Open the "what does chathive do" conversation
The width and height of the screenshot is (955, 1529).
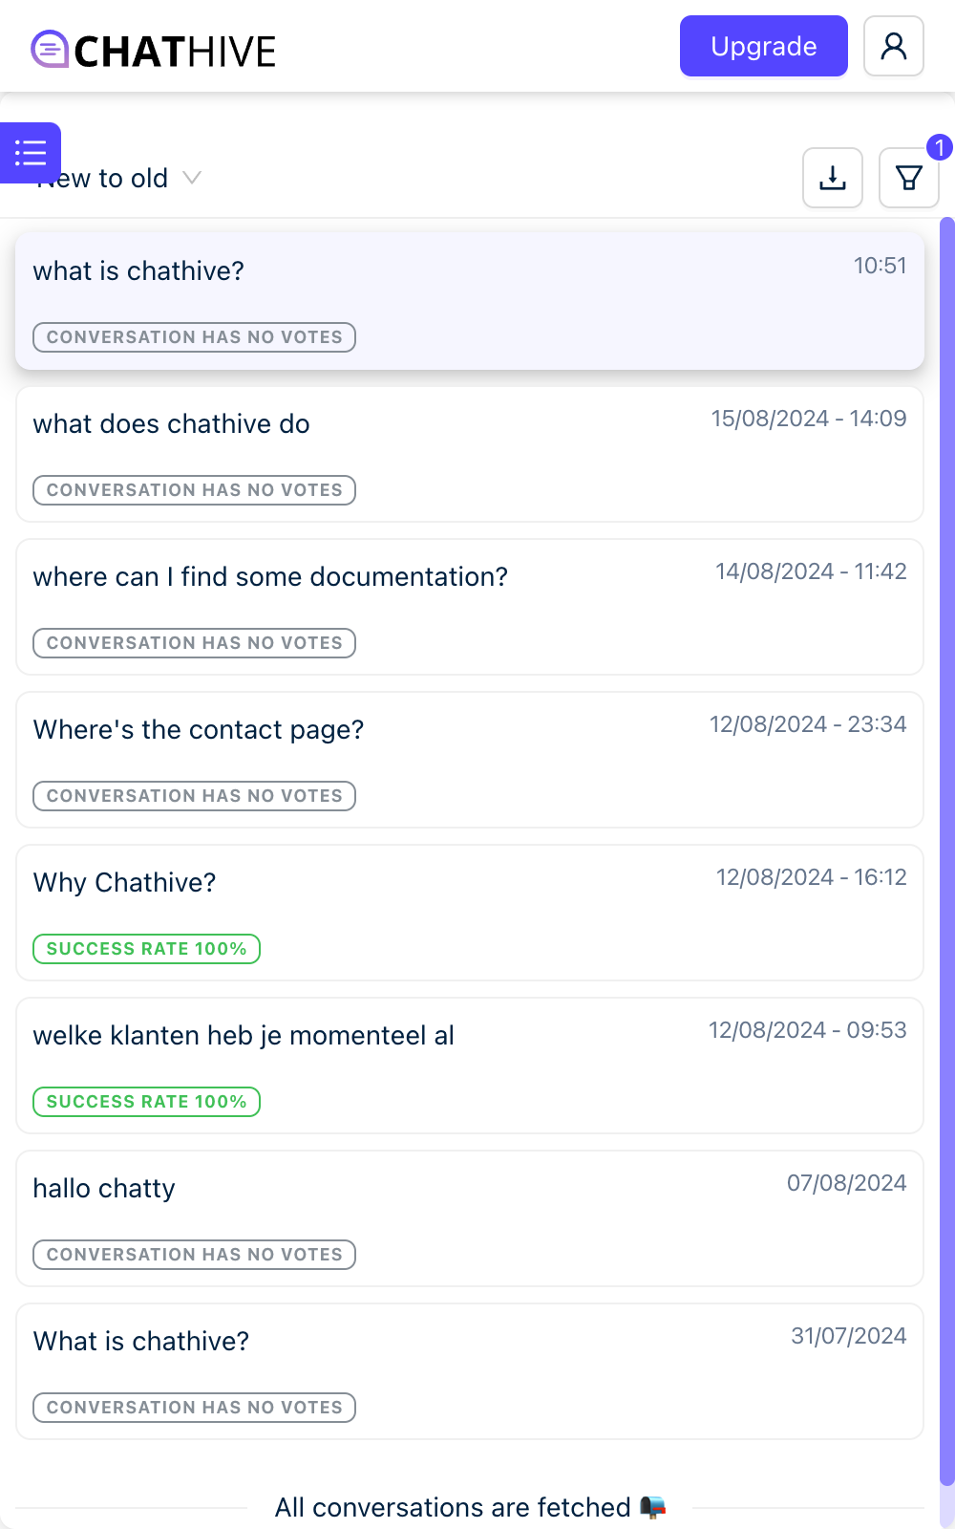coord(469,454)
